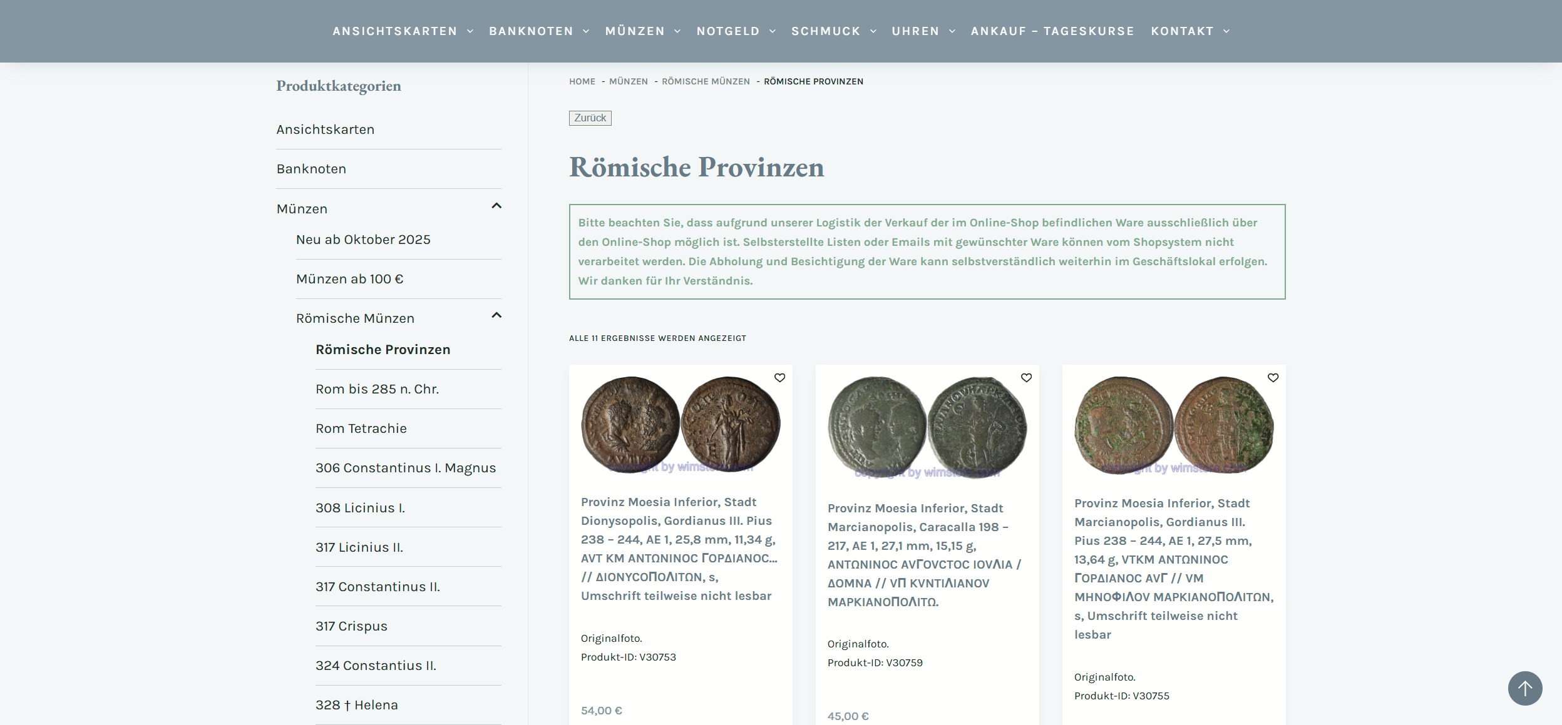
Task: Open Neu ab Oktober 2025 category
Action: (x=362, y=240)
